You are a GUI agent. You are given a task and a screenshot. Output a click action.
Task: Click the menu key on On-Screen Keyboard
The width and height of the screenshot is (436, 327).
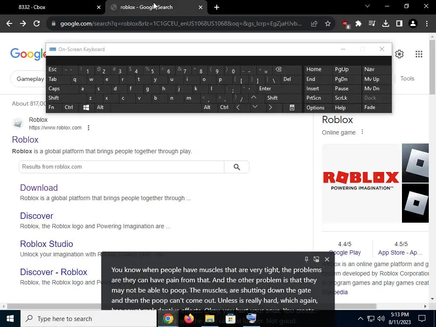(292, 108)
